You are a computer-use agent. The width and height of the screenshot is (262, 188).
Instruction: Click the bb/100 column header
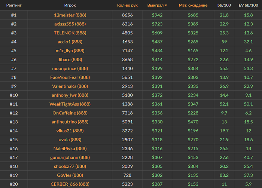[x=224, y=6]
